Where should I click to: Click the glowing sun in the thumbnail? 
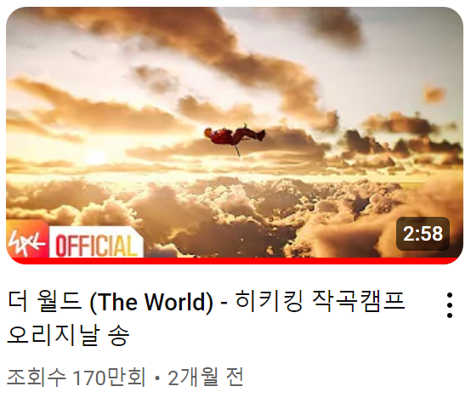click(95, 158)
